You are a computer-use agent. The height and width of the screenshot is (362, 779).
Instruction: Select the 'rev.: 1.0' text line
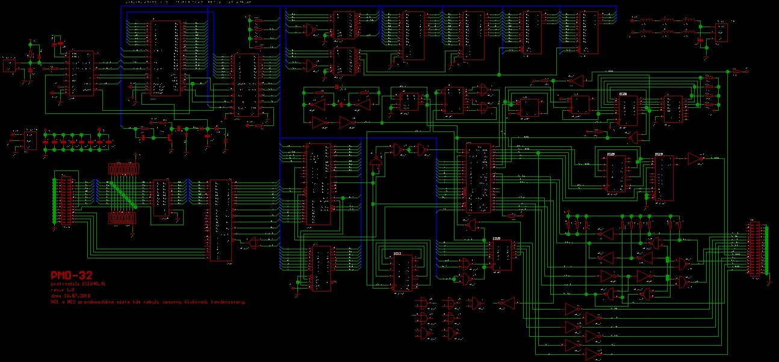[63, 289]
